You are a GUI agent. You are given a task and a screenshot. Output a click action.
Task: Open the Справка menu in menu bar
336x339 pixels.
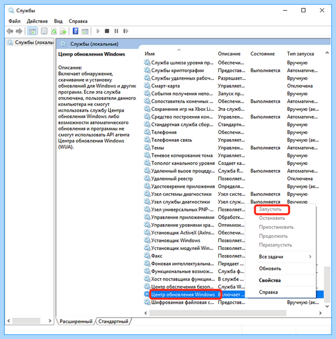[78, 21]
